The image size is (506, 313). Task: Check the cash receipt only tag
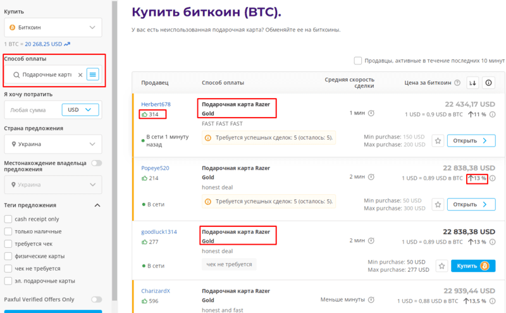(x=8, y=219)
